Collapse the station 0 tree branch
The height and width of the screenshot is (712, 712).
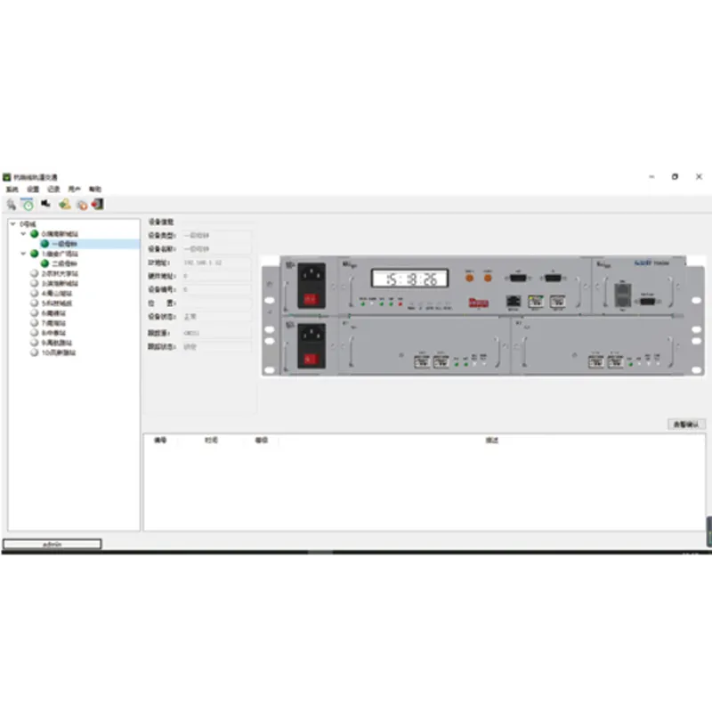23,234
